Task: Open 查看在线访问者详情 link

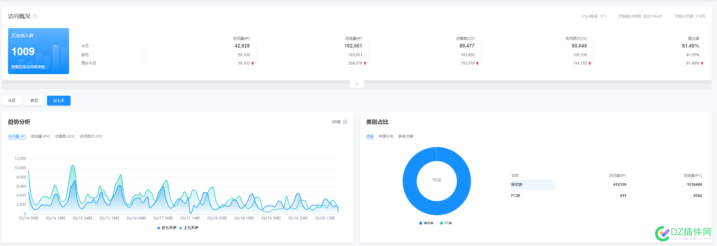Action: 30,67
